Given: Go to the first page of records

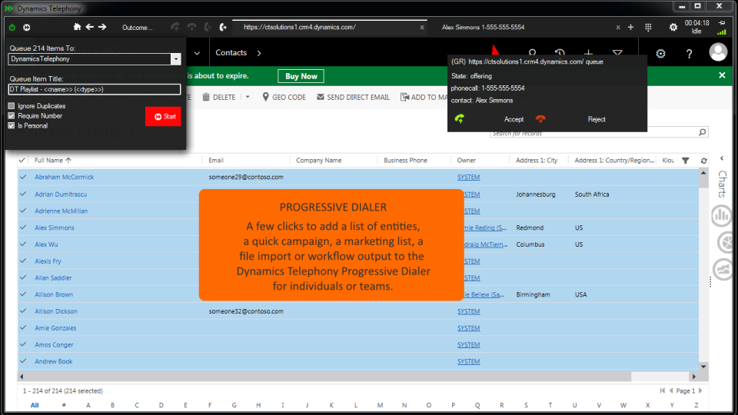Looking at the screenshot, I should click(662, 390).
